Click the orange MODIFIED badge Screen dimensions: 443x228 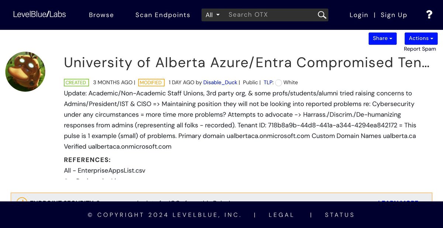(151, 83)
